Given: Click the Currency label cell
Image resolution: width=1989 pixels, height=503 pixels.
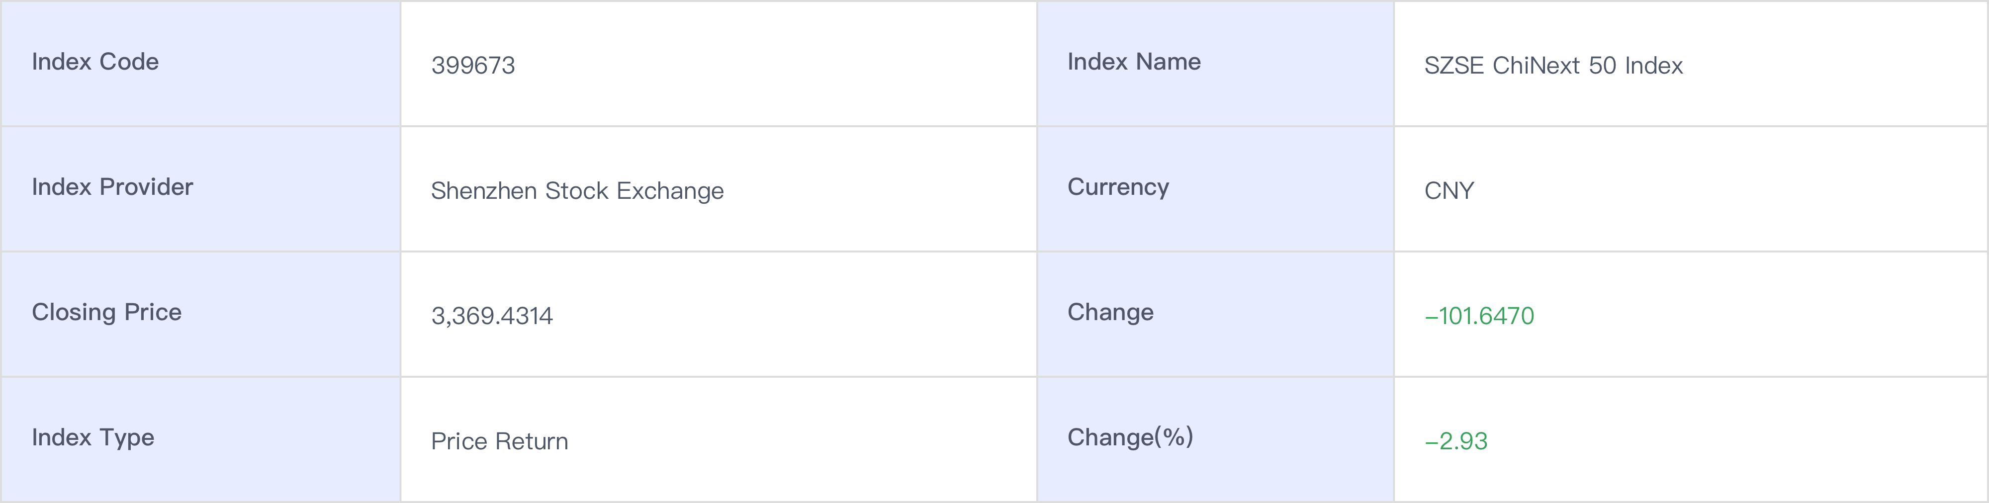Looking at the screenshot, I should pos(1117,187).
